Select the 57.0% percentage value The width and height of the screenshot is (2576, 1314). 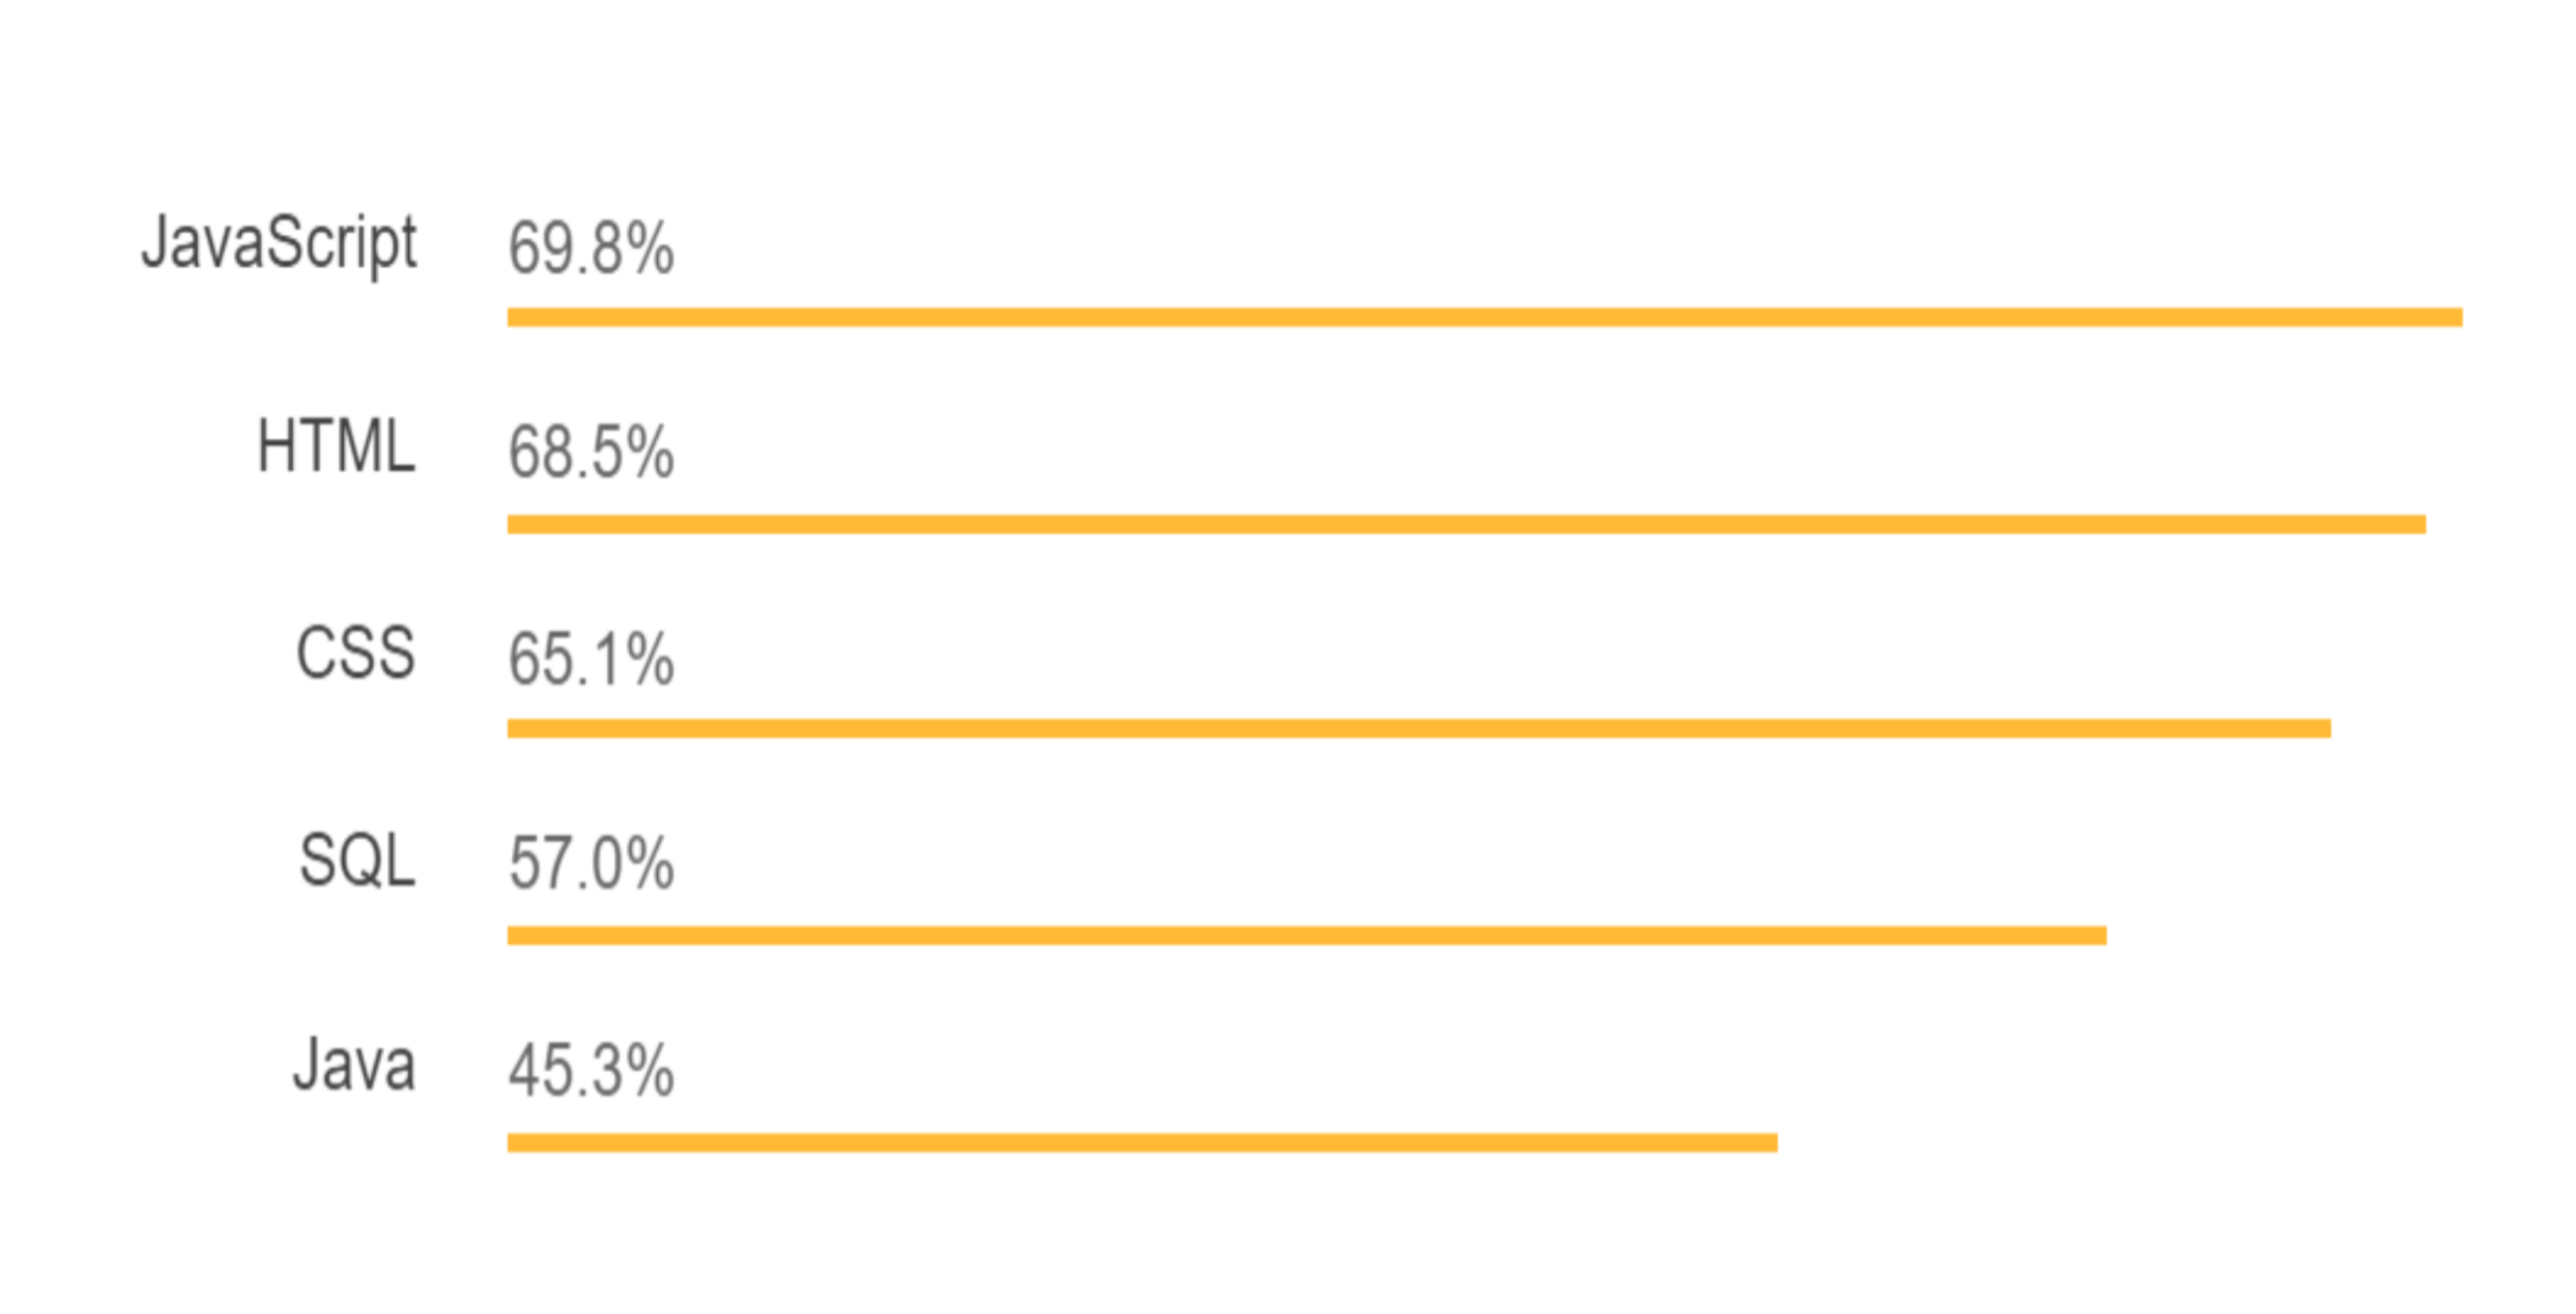[x=591, y=864]
